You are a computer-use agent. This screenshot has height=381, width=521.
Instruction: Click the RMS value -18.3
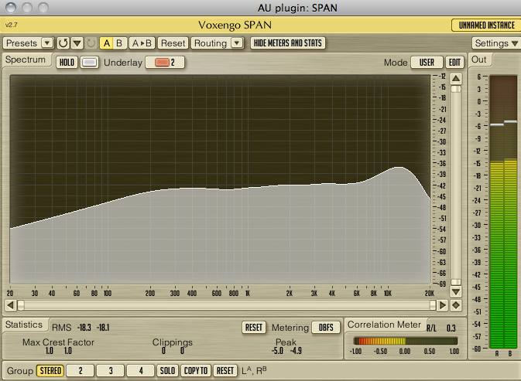click(84, 328)
